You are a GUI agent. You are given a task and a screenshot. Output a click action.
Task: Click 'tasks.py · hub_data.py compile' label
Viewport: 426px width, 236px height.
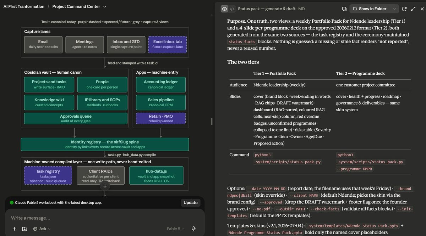(x=132, y=155)
